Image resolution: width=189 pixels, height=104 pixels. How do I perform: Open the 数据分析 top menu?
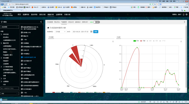pyautogui.click(x=51, y=14)
